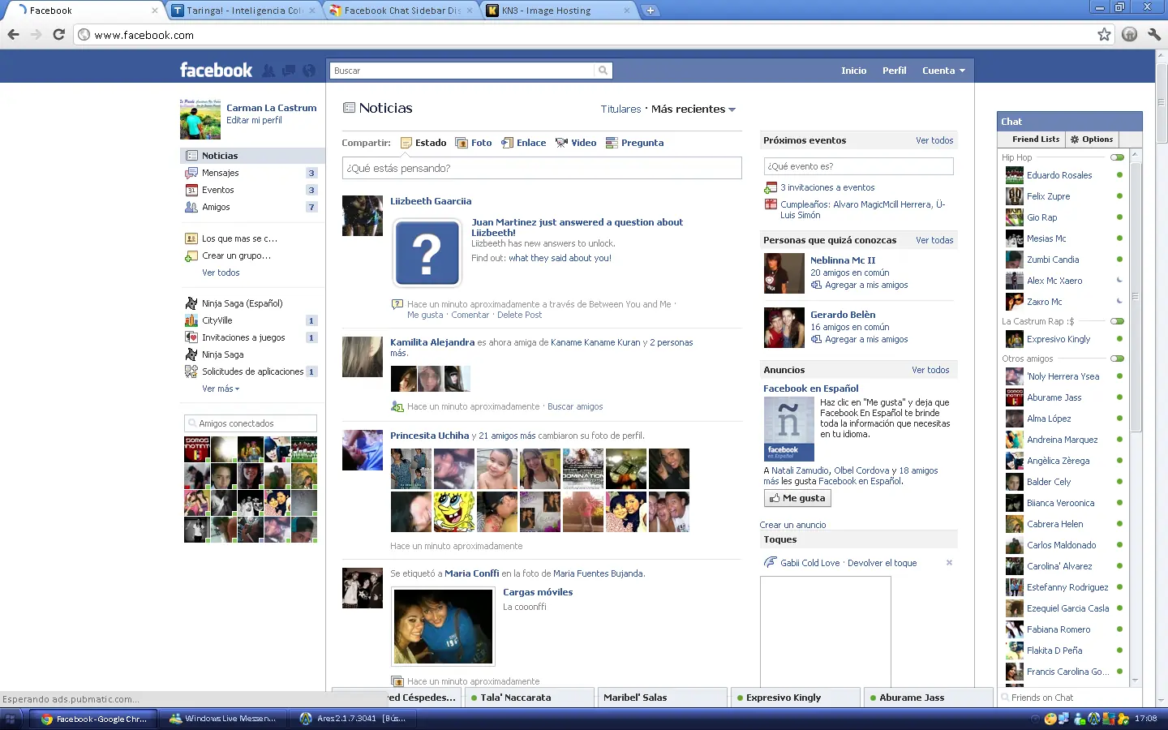Click Video share icon

point(561,143)
